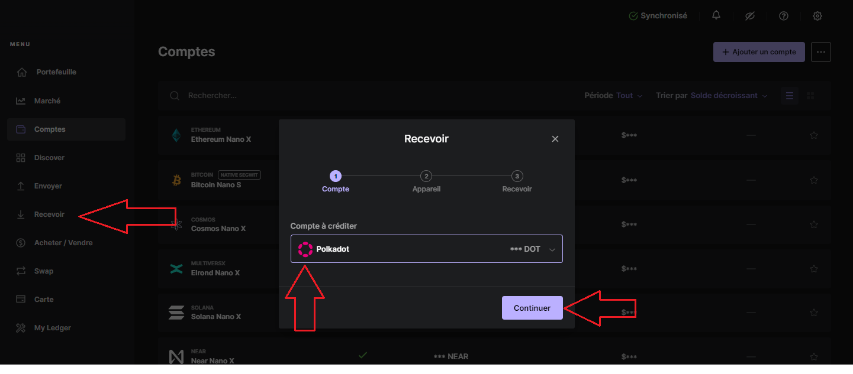Click Ajouter un compte button
The height and width of the screenshot is (374, 853).
click(x=759, y=52)
